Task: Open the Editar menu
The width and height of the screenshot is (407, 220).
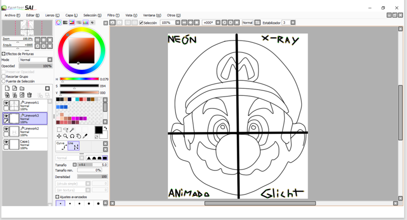Action: click(x=33, y=15)
